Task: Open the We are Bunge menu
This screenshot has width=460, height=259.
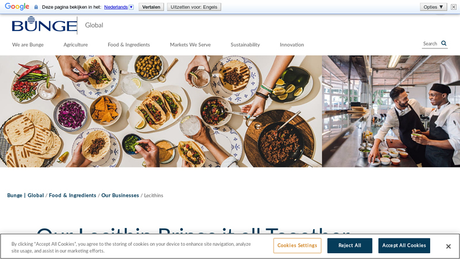Action: click(x=28, y=45)
